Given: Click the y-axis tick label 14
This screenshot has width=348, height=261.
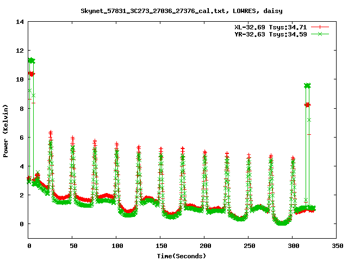Looking at the screenshot, I should pos(20,22).
